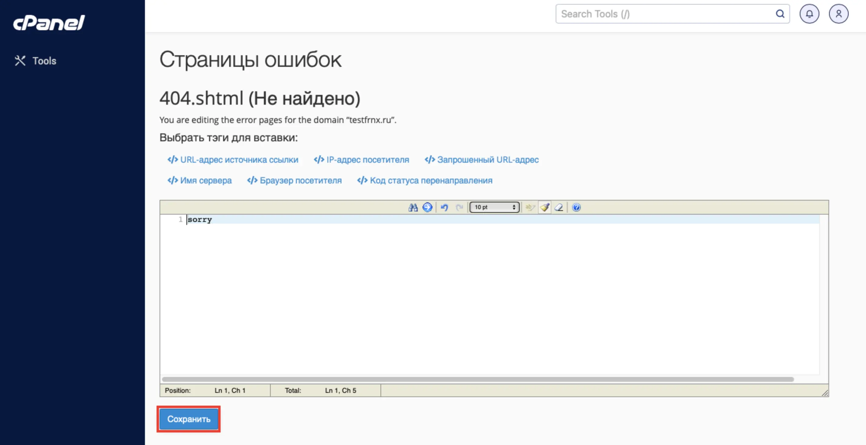Click the Страницы ошибок page title

pos(251,60)
